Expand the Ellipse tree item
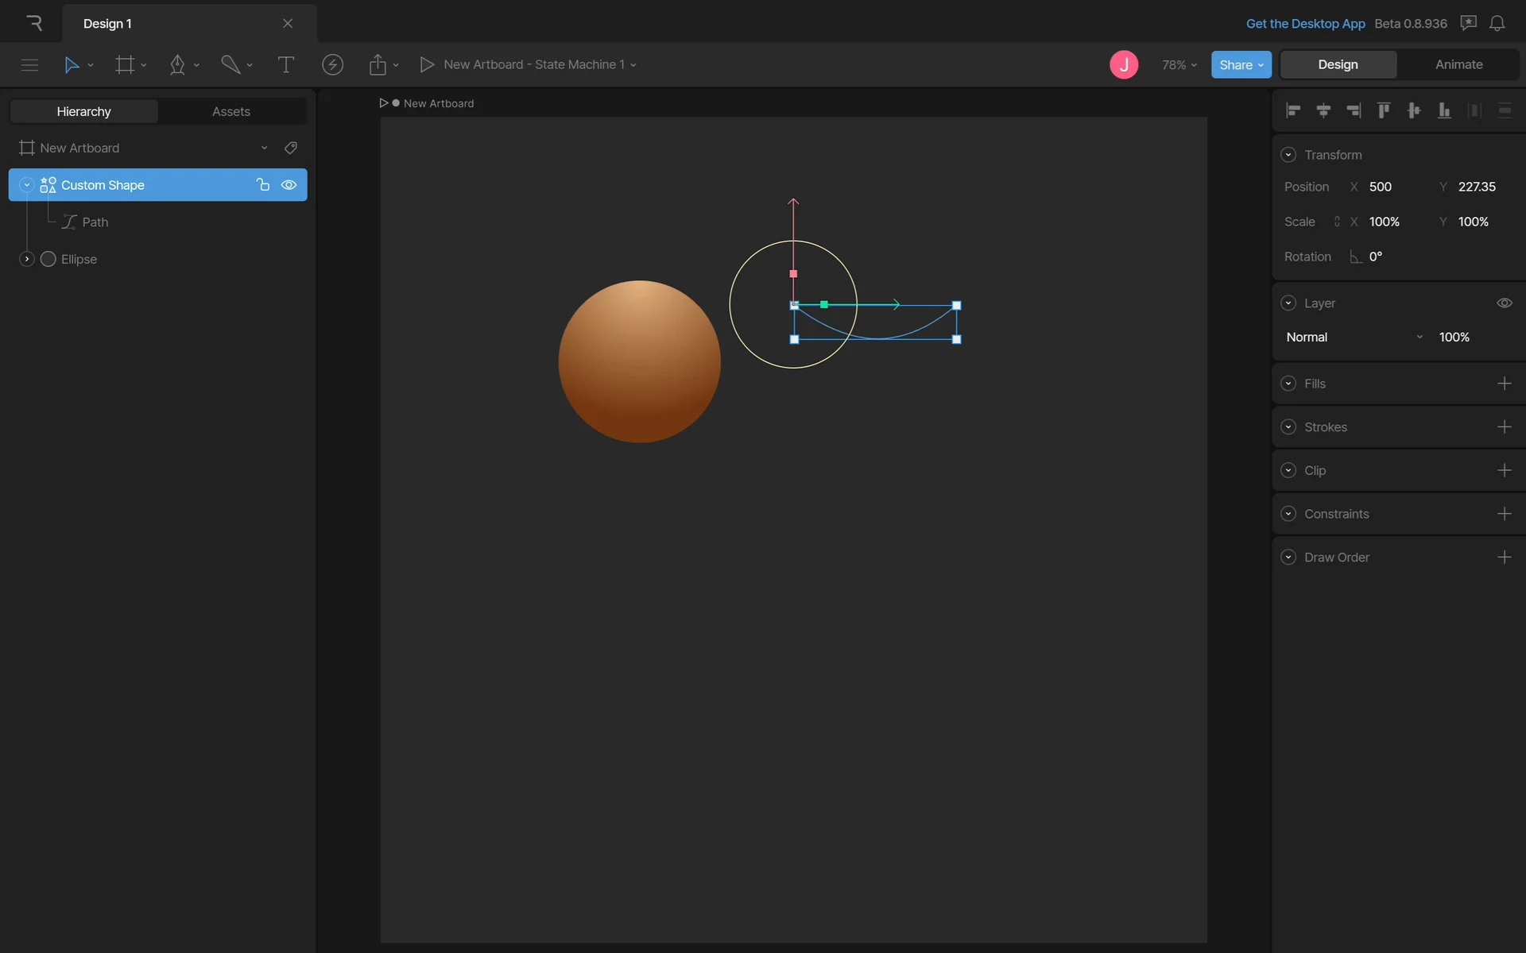 pos(27,259)
